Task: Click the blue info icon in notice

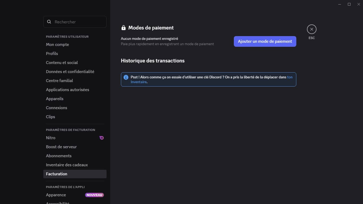Action: click(126, 77)
